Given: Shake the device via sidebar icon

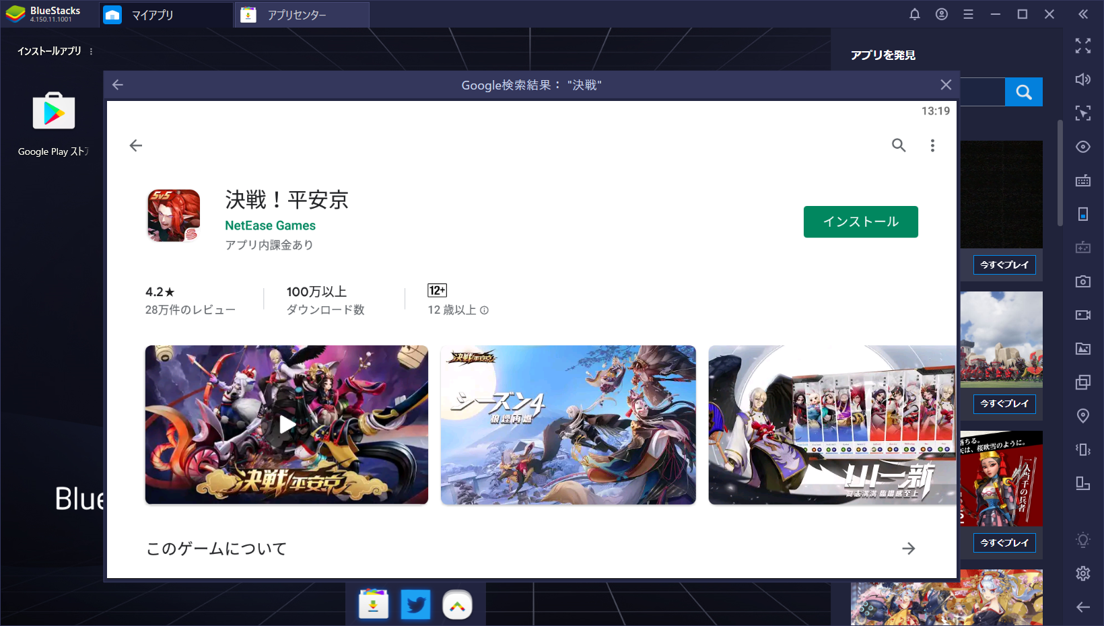Looking at the screenshot, I should tap(1083, 450).
